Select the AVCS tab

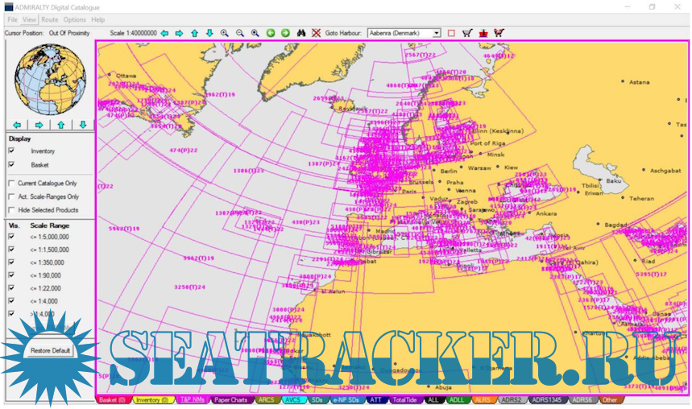pyautogui.click(x=292, y=399)
